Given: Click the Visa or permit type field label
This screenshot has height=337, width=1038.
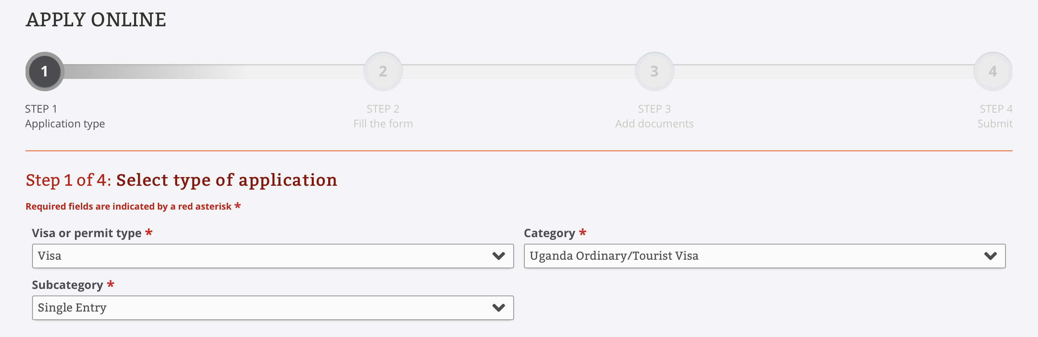Looking at the screenshot, I should (88, 233).
